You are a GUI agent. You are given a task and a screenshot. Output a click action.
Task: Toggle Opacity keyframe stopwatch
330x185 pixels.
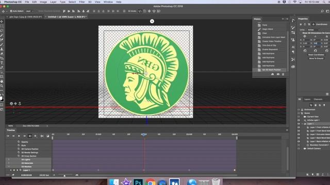(19, 142)
